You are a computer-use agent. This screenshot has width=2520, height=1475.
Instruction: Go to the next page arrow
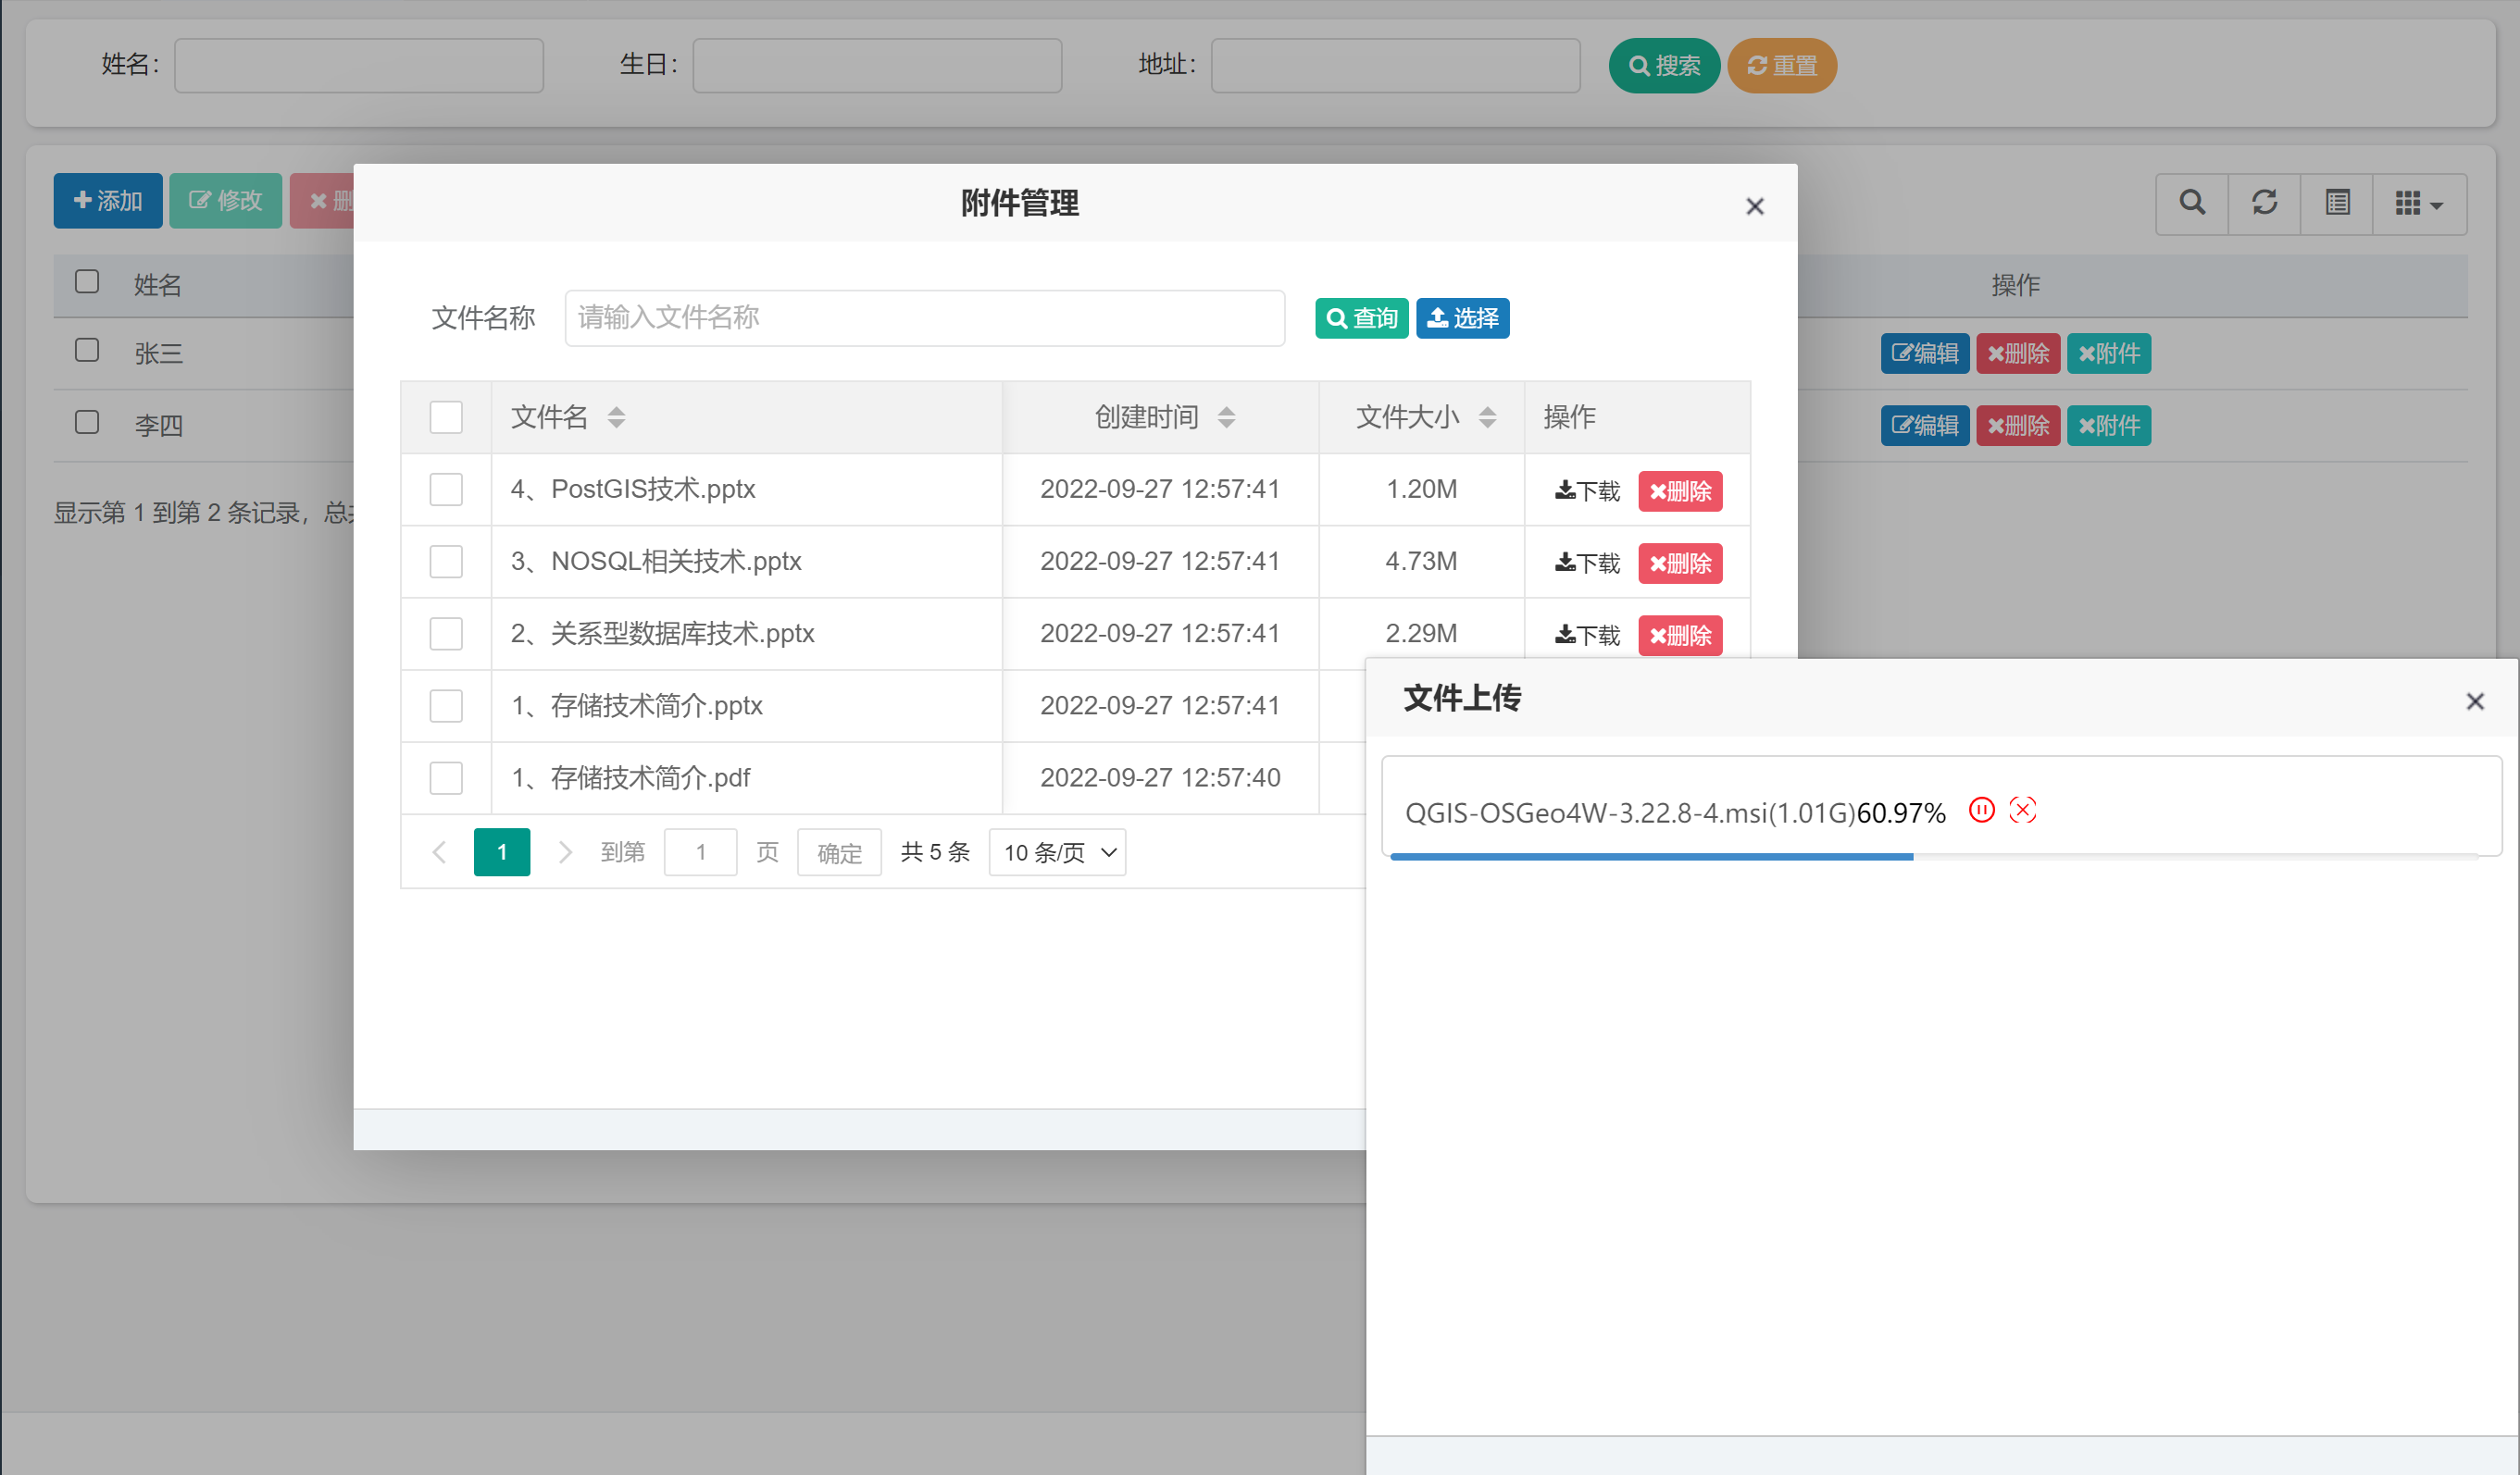(565, 852)
